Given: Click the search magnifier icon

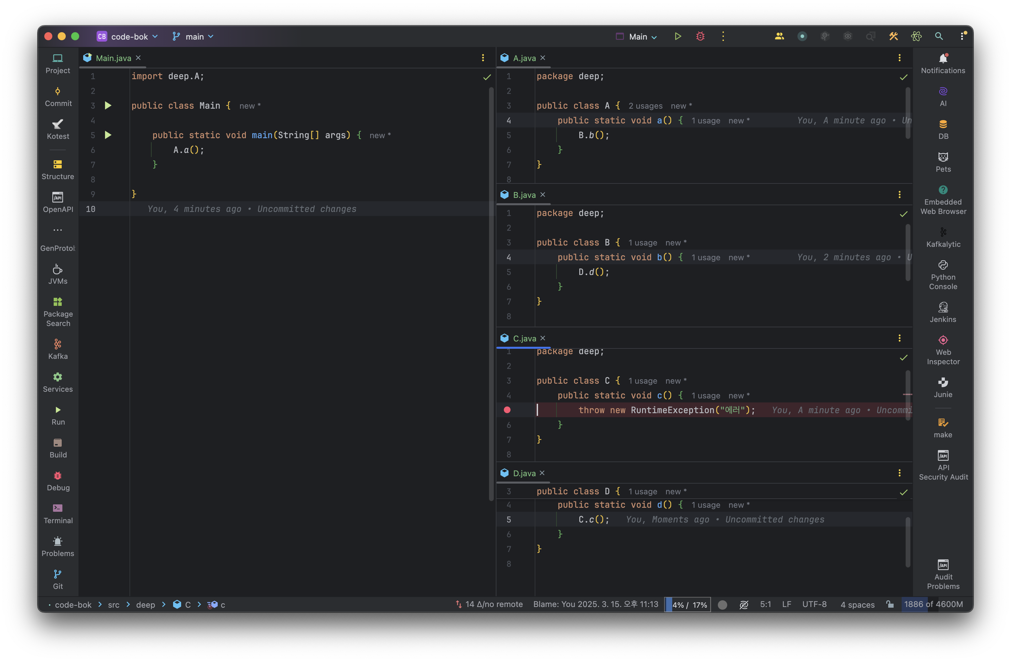Looking at the screenshot, I should (x=939, y=37).
